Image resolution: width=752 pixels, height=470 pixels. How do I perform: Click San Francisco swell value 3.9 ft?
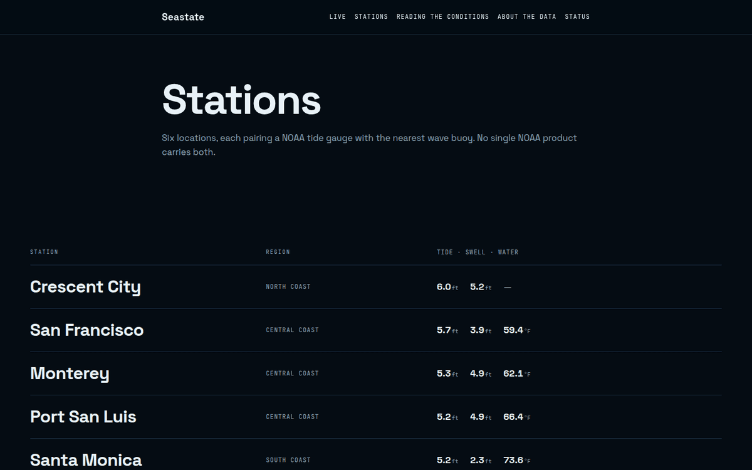pyautogui.click(x=481, y=330)
